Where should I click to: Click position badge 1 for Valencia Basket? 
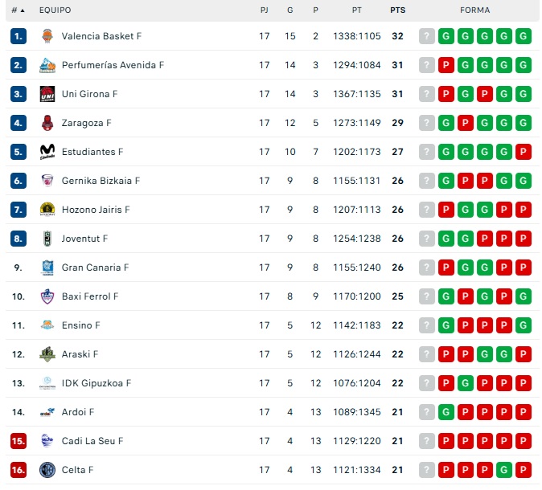pyautogui.click(x=18, y=36)
